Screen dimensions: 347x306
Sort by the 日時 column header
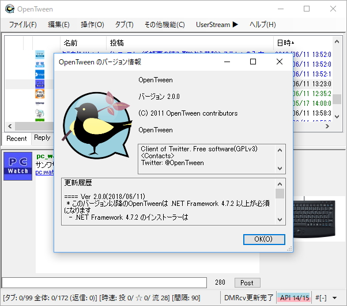303,43
